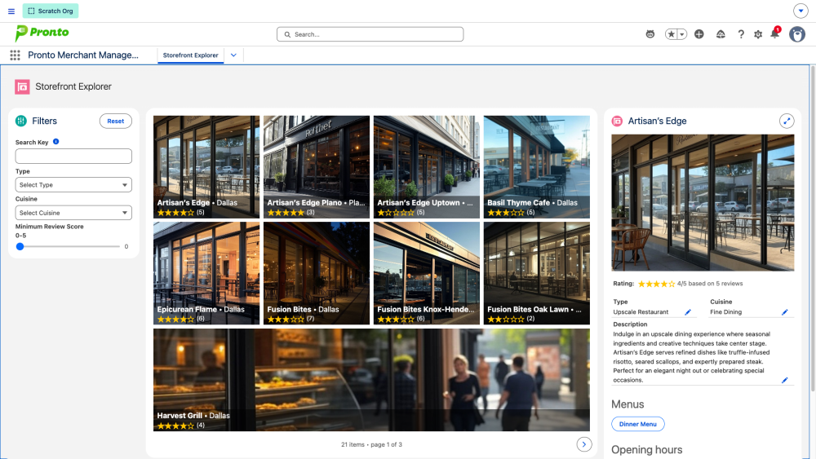Select the Storefront Explorer tab
Screen dimensions: 816x459
click(190, 55)
